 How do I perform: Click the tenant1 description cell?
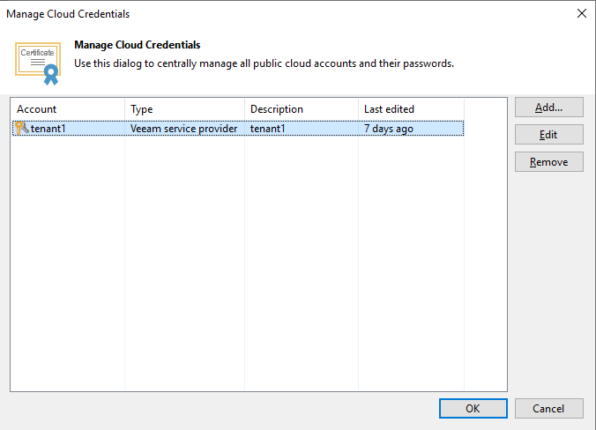point(268,129)
